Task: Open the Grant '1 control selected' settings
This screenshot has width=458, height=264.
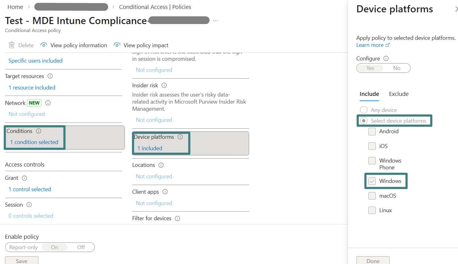Action: 30,189
